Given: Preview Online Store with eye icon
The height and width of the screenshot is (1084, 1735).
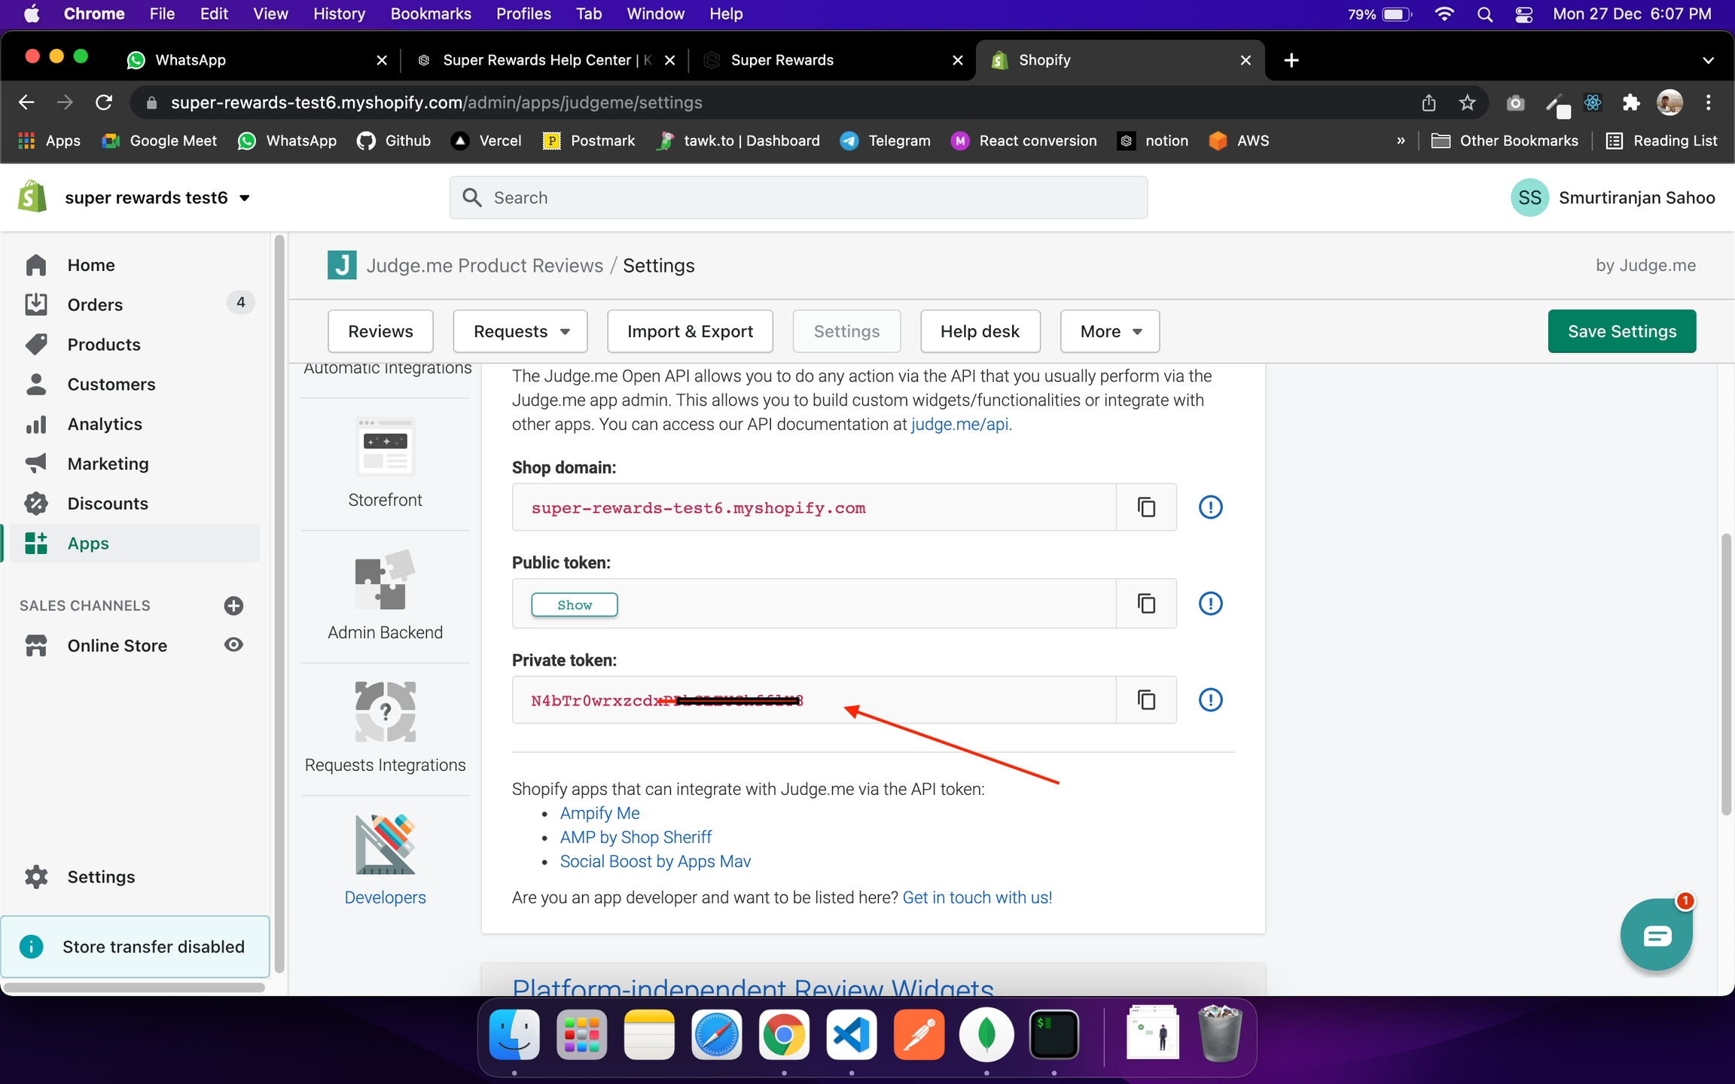Looking at the screenshot, I should [233, 645].
